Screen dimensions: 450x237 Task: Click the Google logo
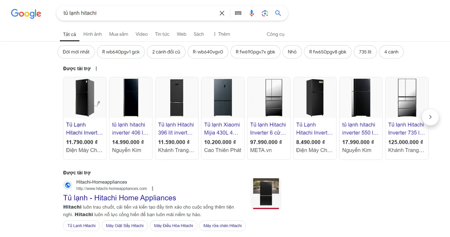26,13
